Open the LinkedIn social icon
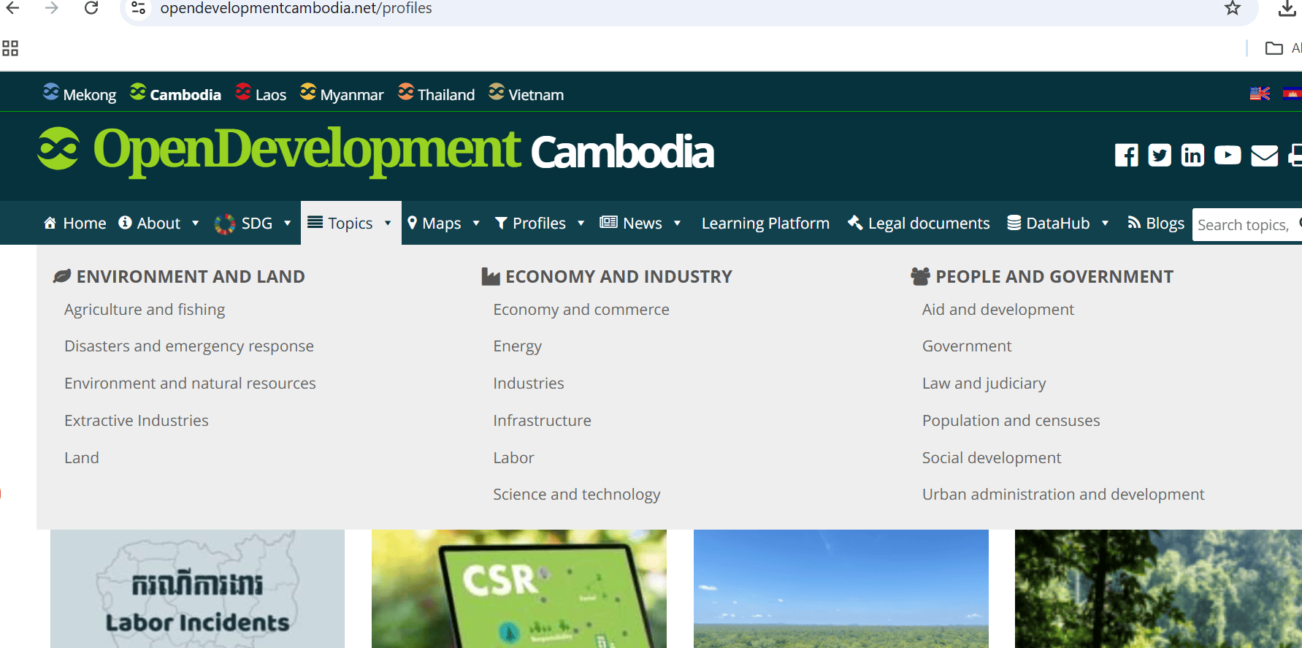This screenshot has height=648, width=1302. (x=1192, y=156)
